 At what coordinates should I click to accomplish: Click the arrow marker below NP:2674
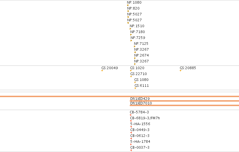[135, 58]
